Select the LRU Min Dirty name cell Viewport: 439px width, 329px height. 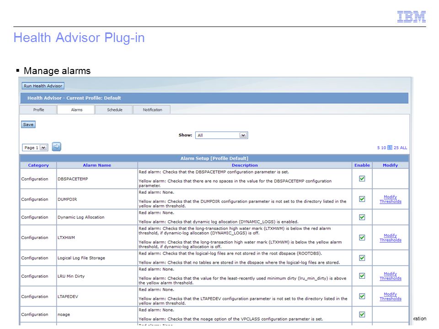[97, 276]
